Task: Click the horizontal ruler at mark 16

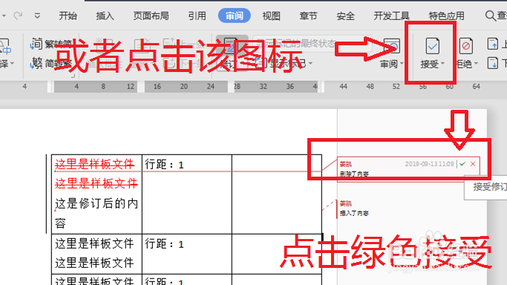Action: tap(157, 87)
